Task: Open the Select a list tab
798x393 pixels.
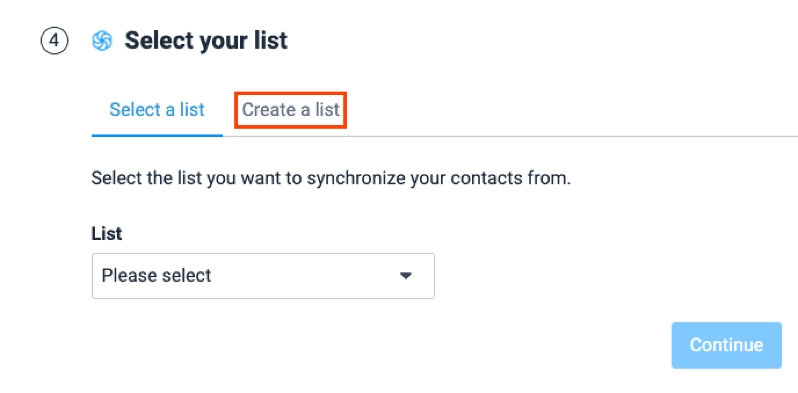Action: pos(157,110)
